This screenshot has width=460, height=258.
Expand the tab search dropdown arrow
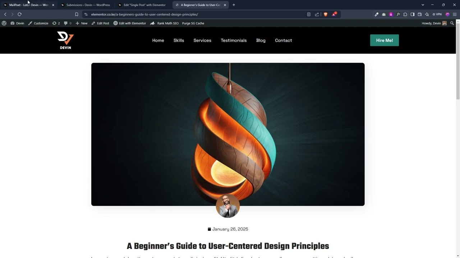tap(423, 5)
